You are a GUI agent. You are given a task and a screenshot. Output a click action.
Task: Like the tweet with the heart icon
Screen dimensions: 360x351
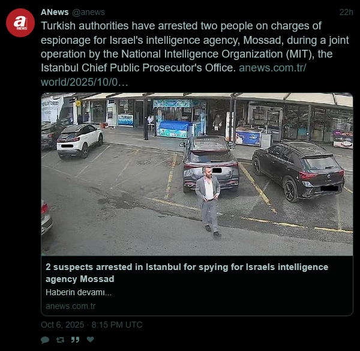tap(90, 339)
